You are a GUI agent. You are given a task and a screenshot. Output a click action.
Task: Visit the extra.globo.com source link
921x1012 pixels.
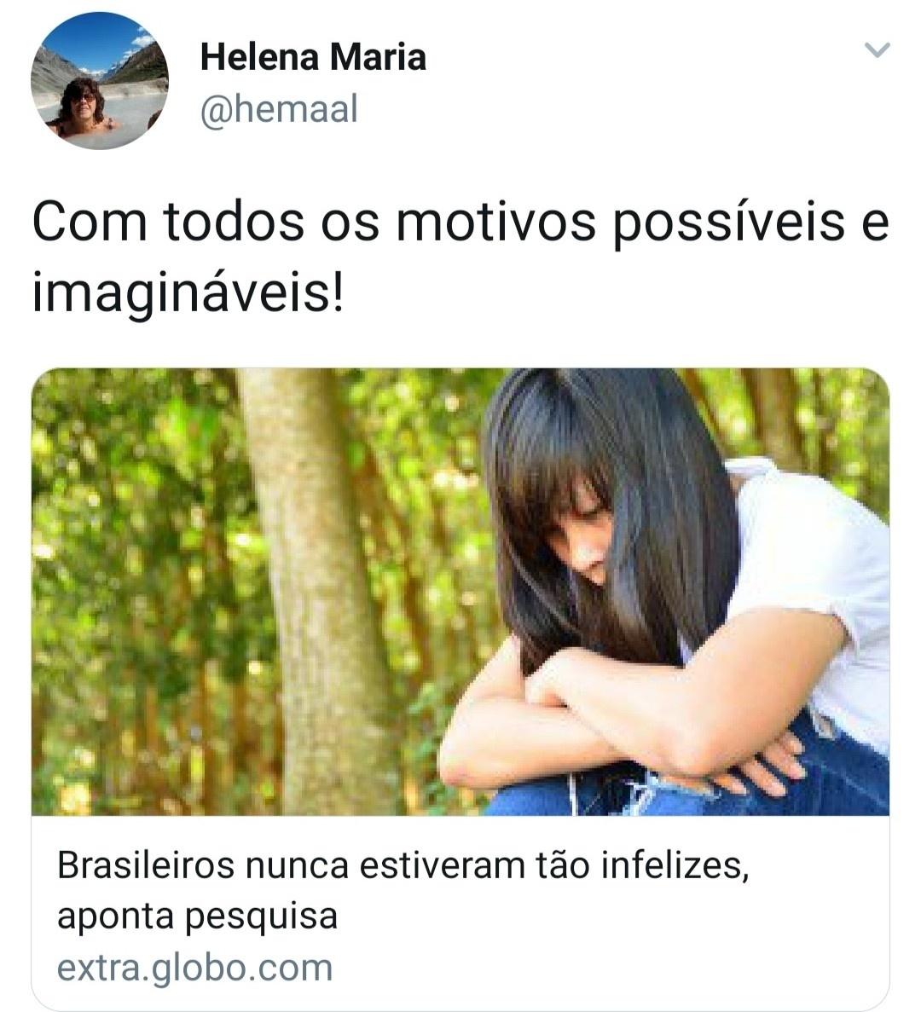tap(195, 969)
